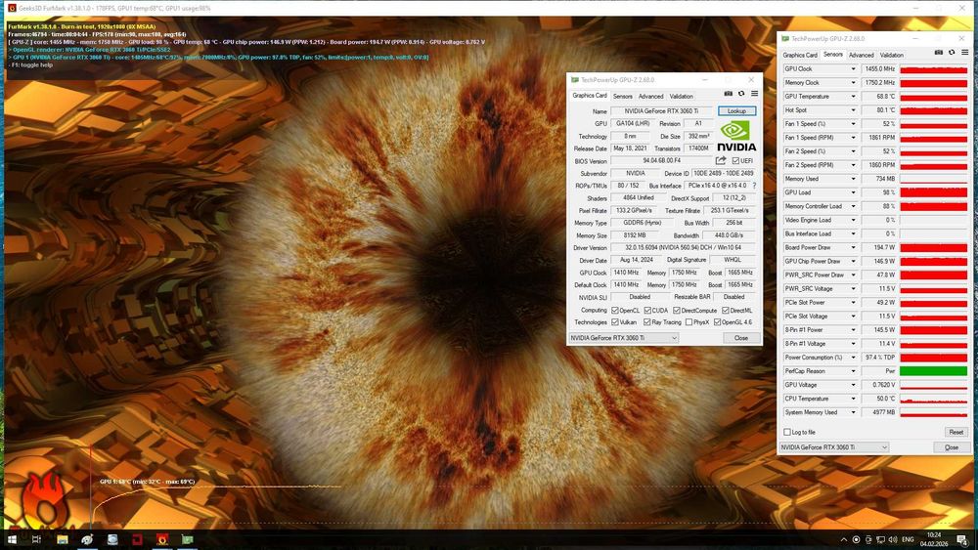Open Hot Spot sensor dropdown arrow

853,110
